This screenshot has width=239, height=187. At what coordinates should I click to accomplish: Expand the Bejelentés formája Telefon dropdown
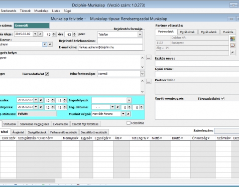pyautogui.click(x=140, y=35)
